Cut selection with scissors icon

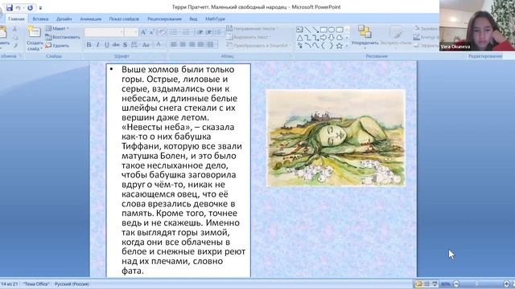coord(14,29)
